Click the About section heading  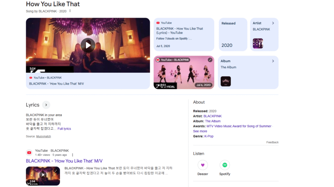(x=199, y=102)
